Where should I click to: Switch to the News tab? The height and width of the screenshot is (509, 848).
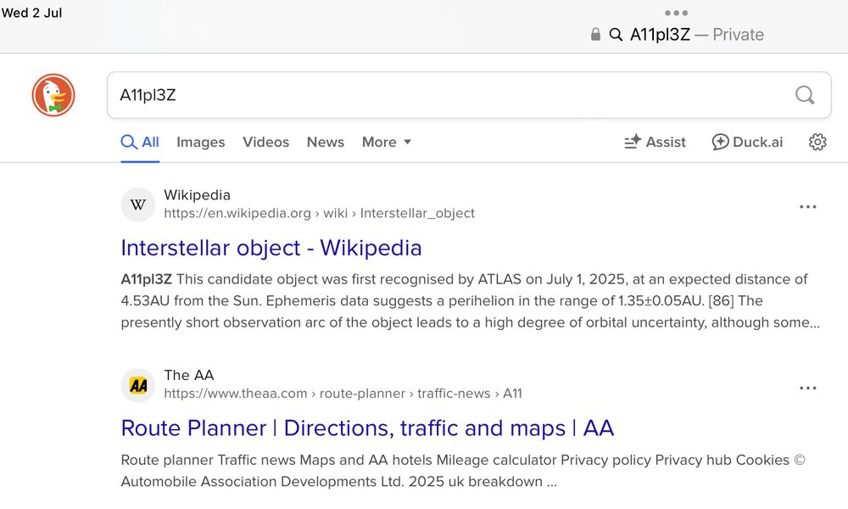tap(325, 142)
